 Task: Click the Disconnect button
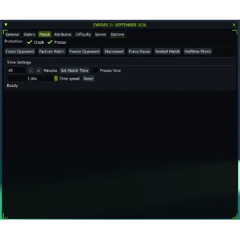pyautogui.click(x=114, y=52)
